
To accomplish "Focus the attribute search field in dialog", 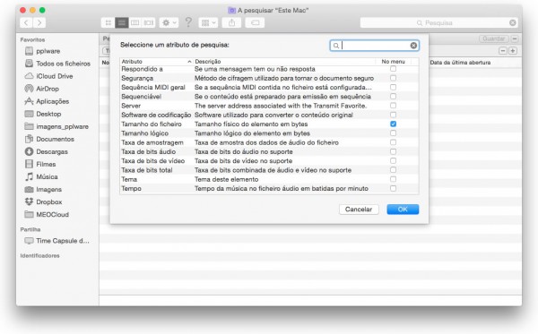I will (374, 46).
